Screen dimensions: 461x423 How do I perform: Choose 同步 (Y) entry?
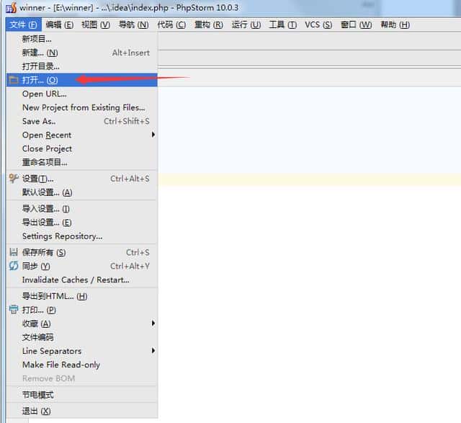tap(81, 266)
